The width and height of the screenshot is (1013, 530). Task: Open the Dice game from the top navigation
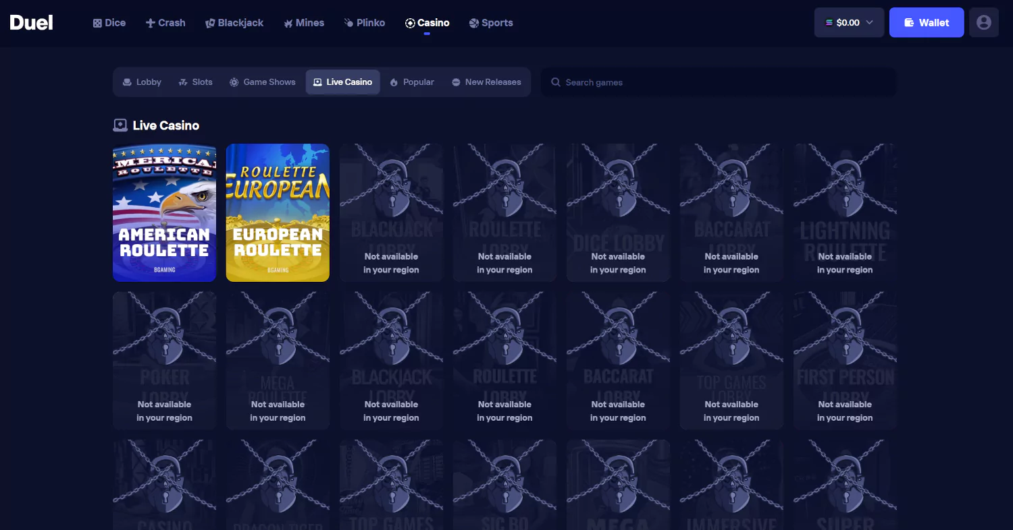click(109, 23)
